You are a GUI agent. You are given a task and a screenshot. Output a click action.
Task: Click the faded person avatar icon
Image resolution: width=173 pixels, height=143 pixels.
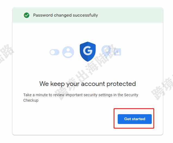pos(68,52)
